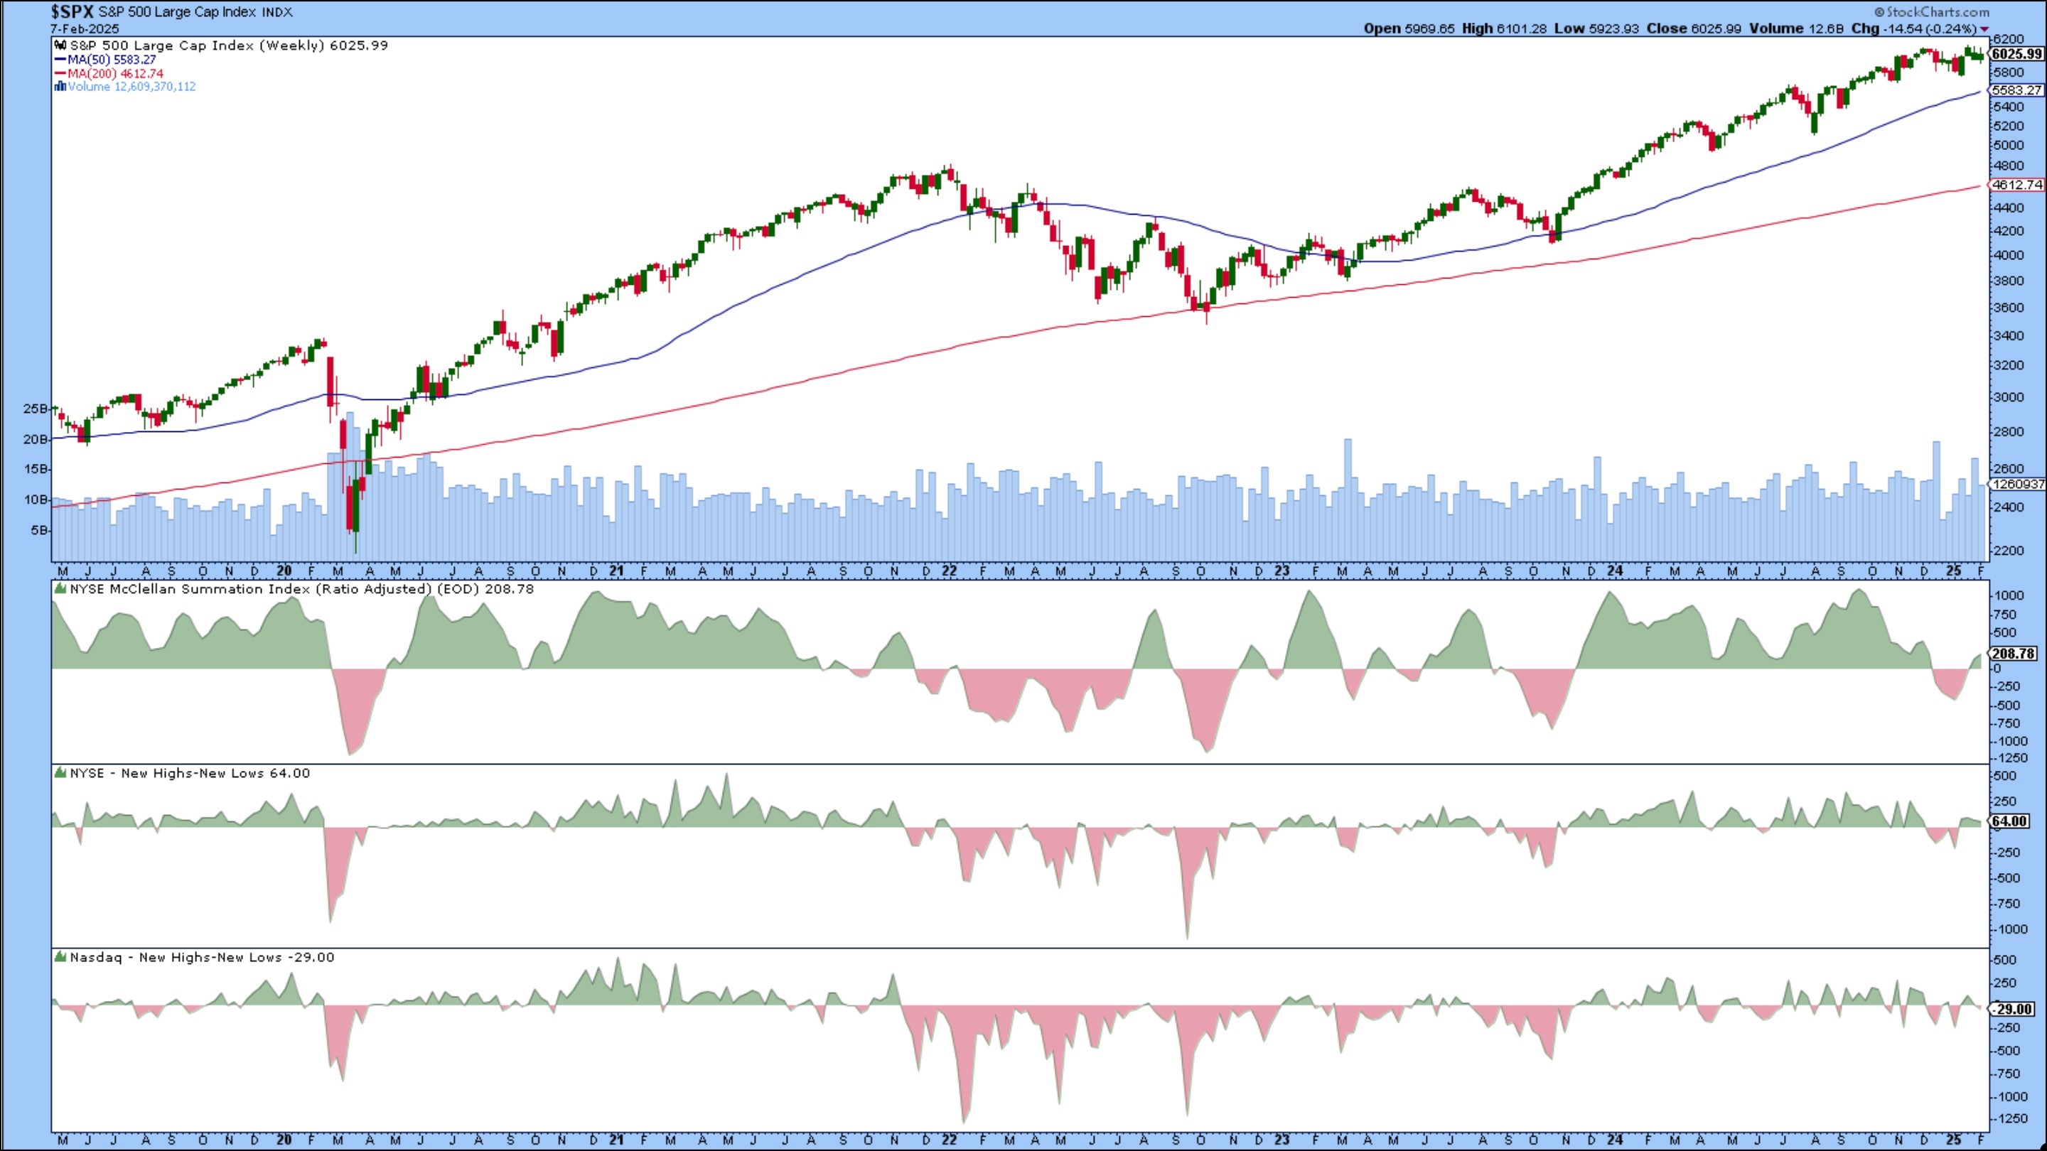Click McClellan Summation Index area-chart icon
Image resolution: width=2047 pixels, height=1151 pixels.
pyautogui.click(x=60, y=590)
